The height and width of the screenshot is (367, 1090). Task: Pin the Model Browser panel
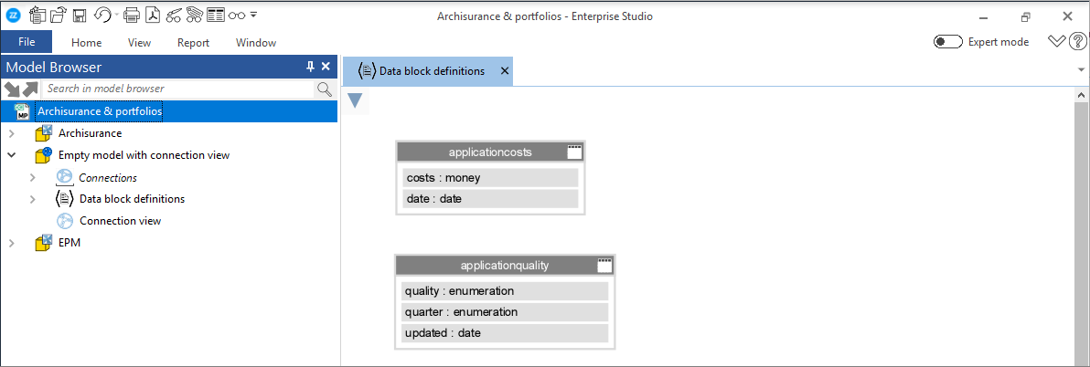click(311, 68)
